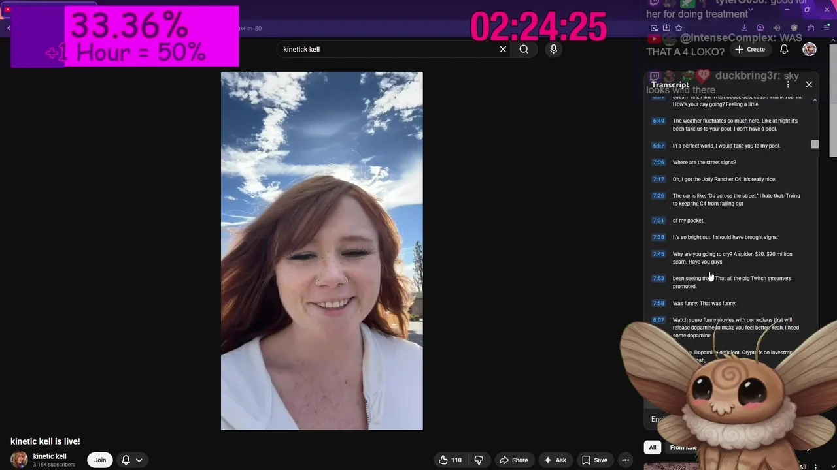Image resolution: width=837 pixels, height=470 pixels.
Task: Open the browser profile icon
Action: (x=760, y=28)
